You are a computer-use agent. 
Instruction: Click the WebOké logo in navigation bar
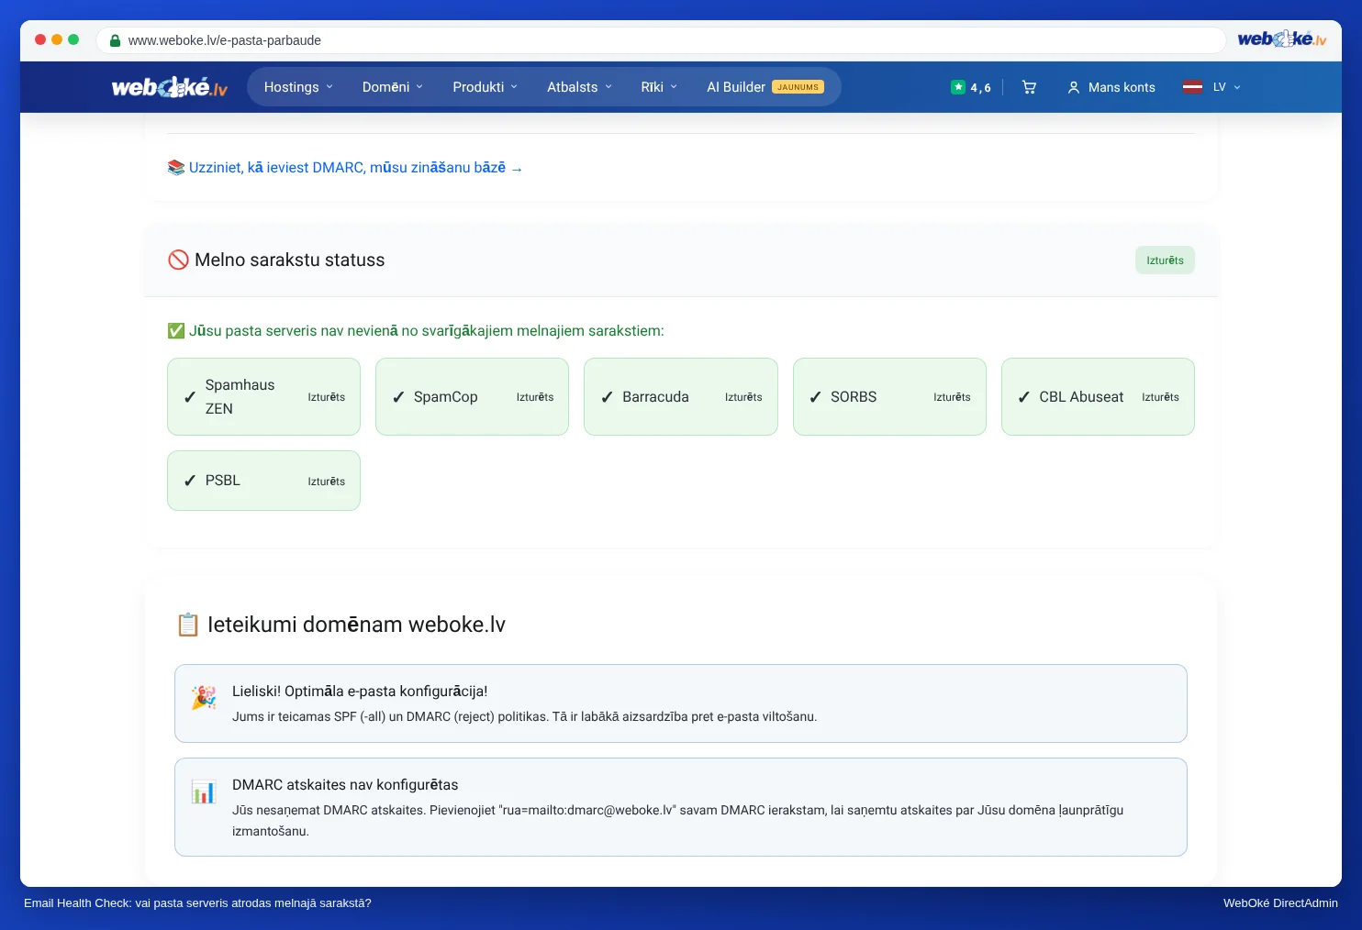tap(169, 87)
